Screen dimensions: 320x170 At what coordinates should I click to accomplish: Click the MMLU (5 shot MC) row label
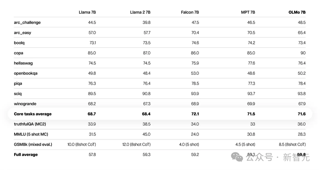coord(31,134)
